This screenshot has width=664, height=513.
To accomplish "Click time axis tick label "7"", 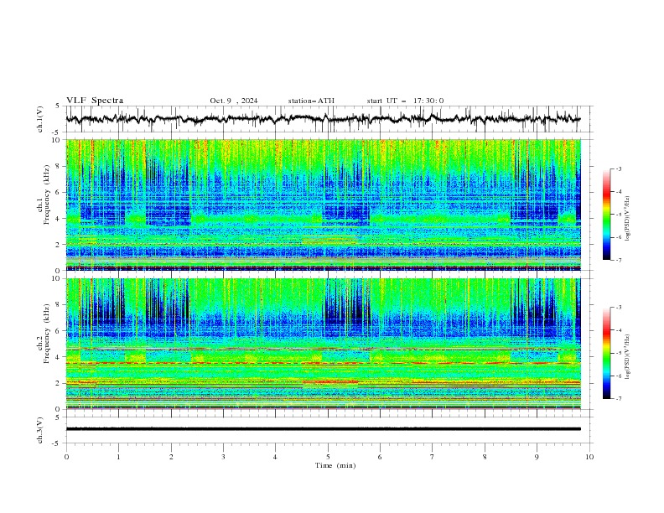I will 433,457.
